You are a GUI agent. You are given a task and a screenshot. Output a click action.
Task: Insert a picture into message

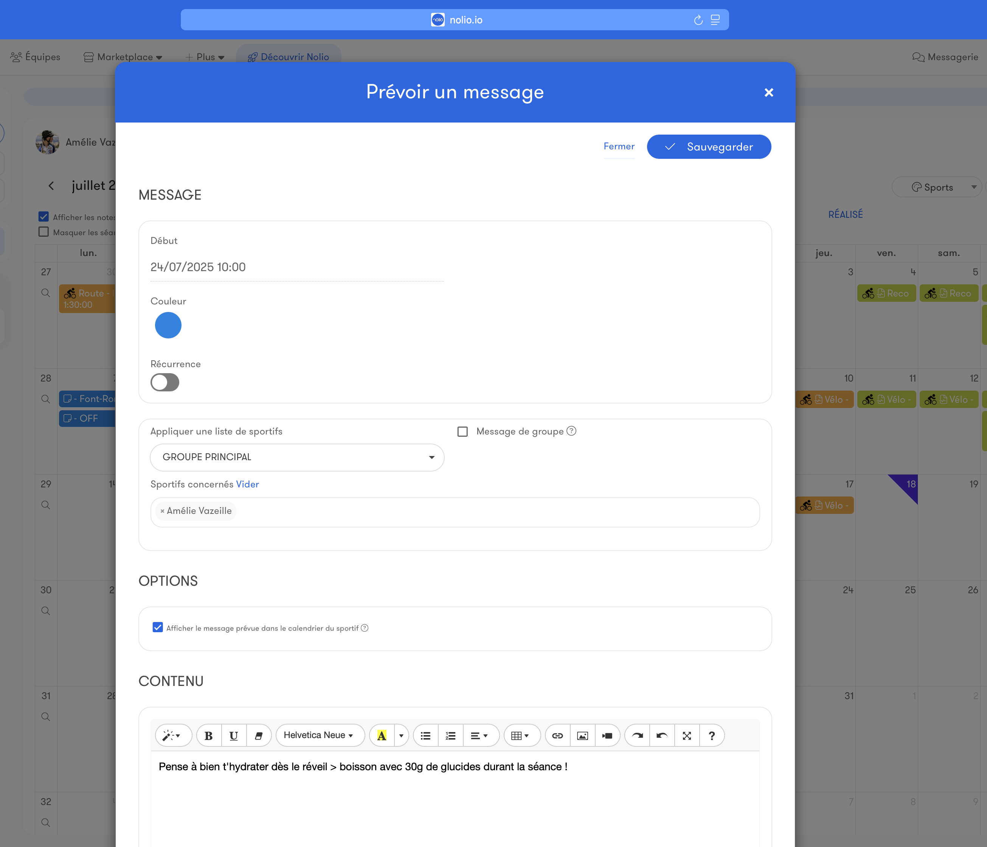tap(582, 735)
